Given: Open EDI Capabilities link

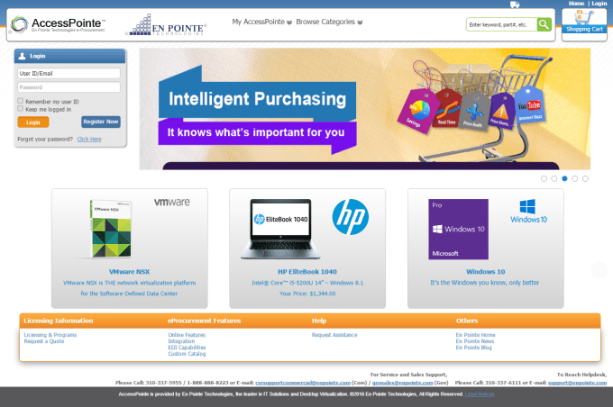Looking at the screenshot, I should click(x=187, y=348).
